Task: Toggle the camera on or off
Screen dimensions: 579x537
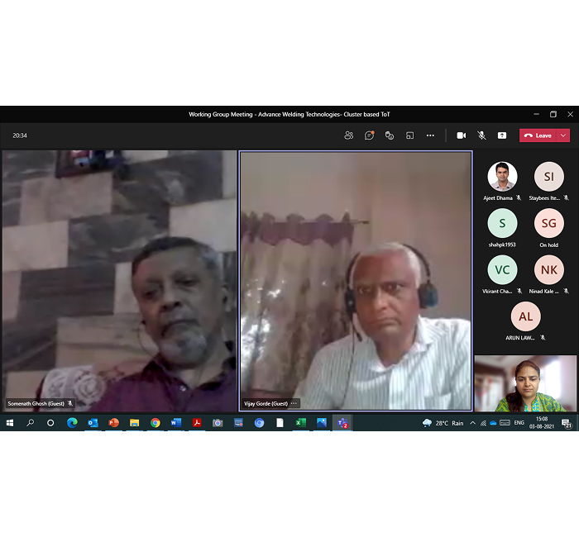Action: click(461, 135)
